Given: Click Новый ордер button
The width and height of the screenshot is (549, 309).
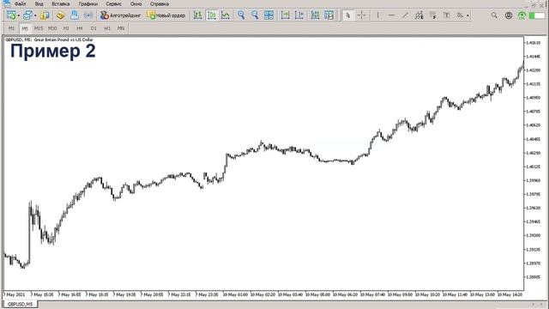Looking at the screenshot, I should point(166,15).
